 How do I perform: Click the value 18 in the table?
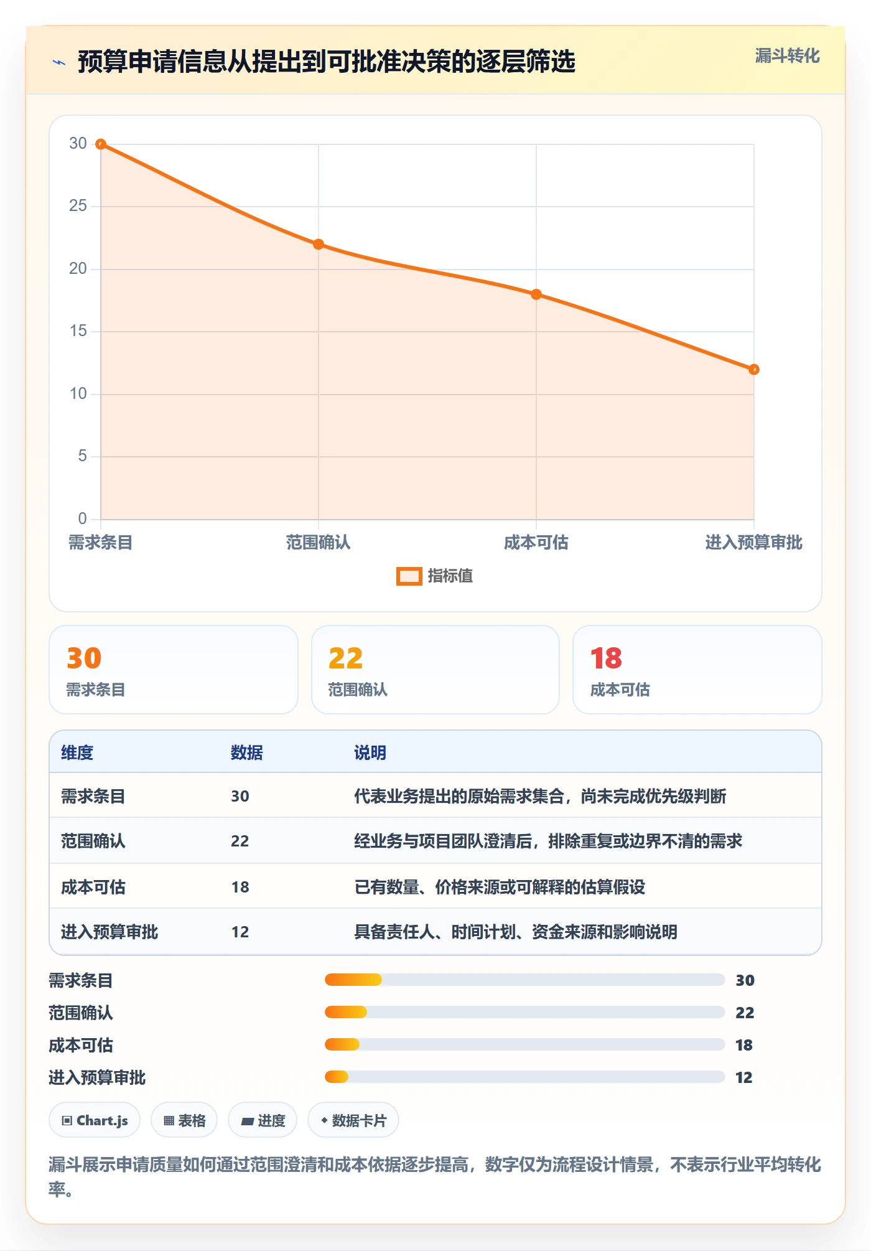(x=240, y=887)
